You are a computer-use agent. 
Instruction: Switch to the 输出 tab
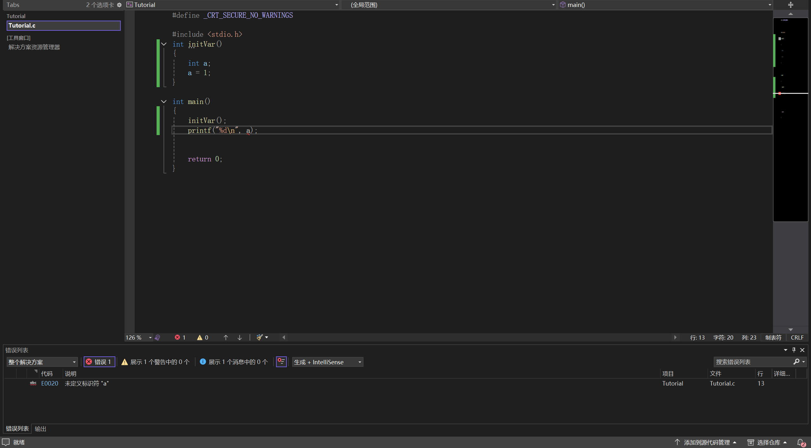point(40,429)
